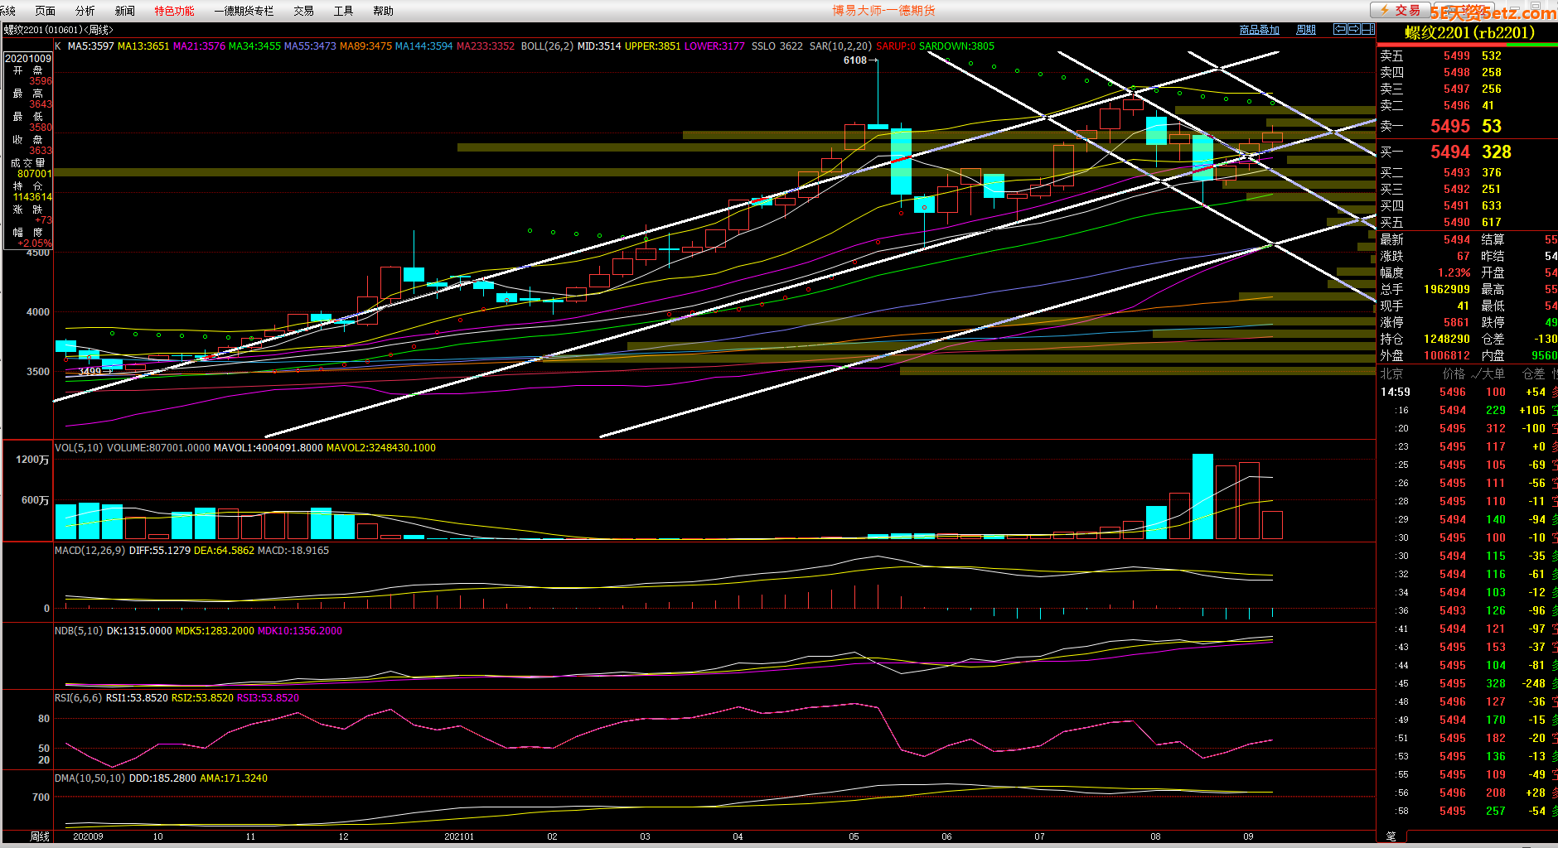
Task: Select the 笔 tick tab
Action: [x=1391, y=836]
